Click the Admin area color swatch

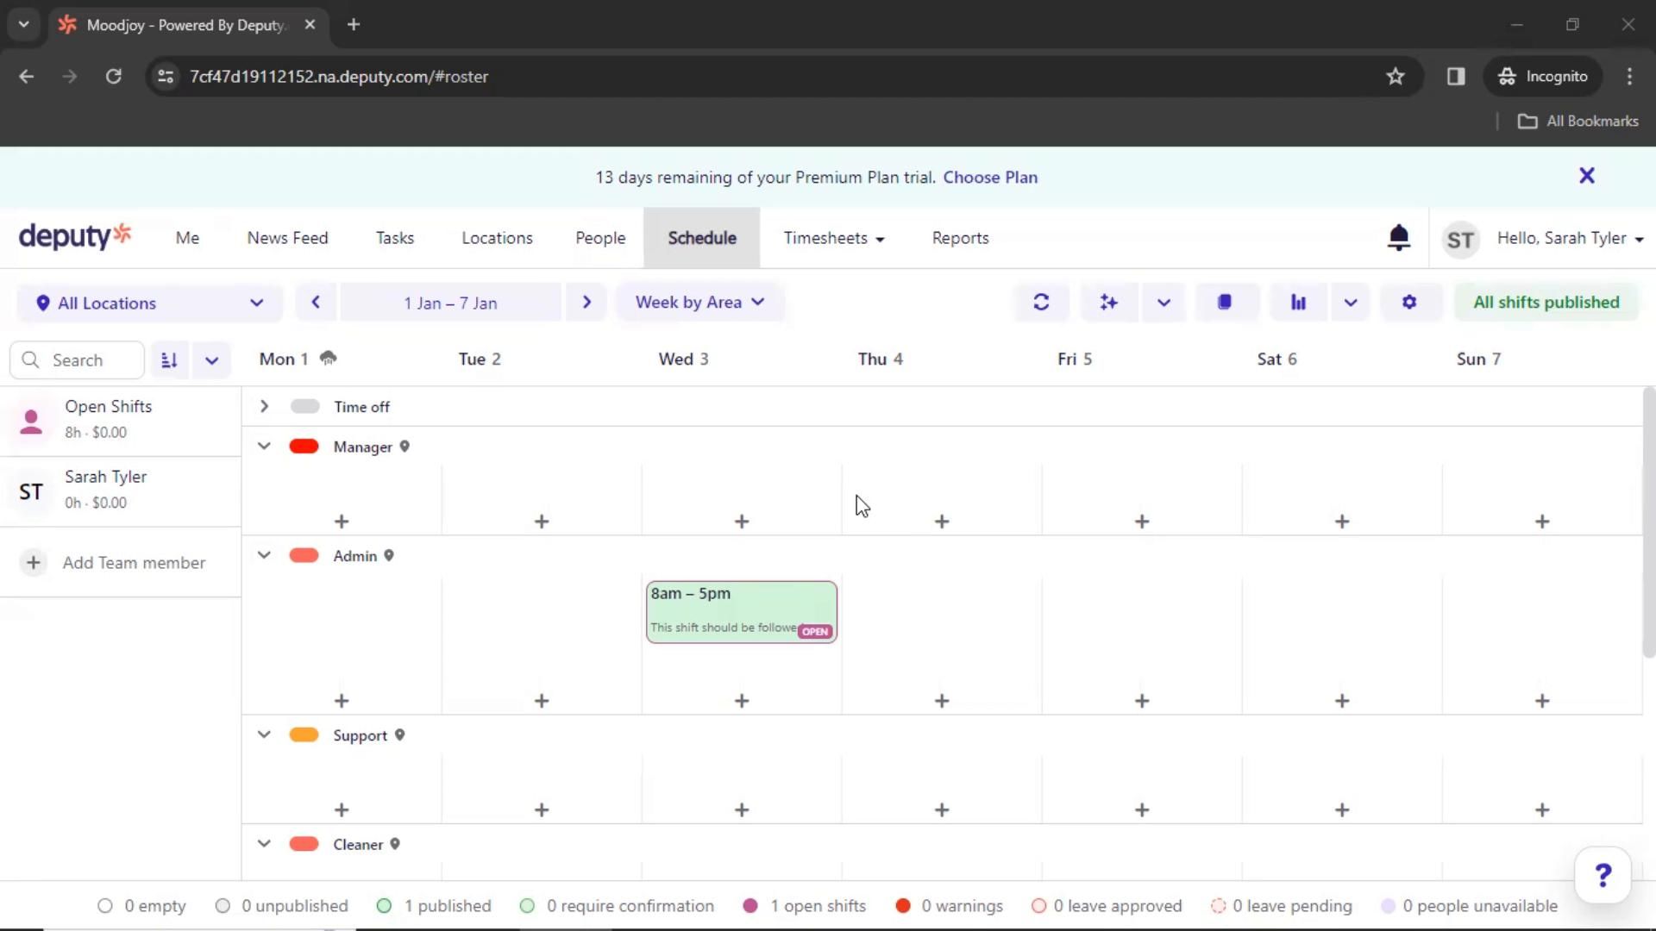[304, 556]
